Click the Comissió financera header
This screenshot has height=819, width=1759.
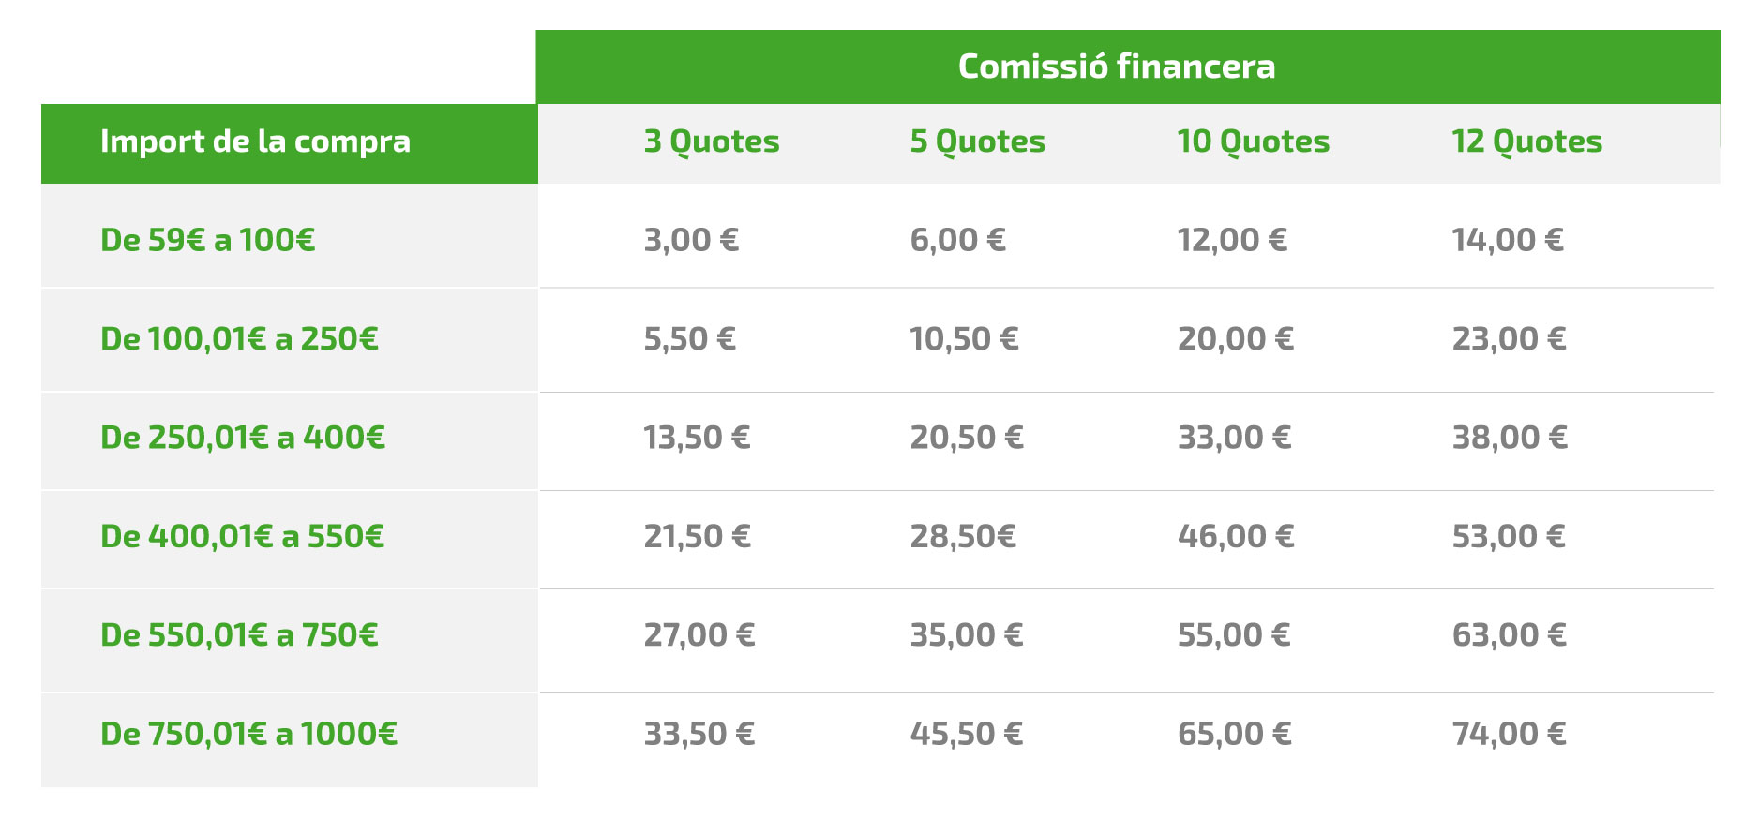[x=1116, y=67]
